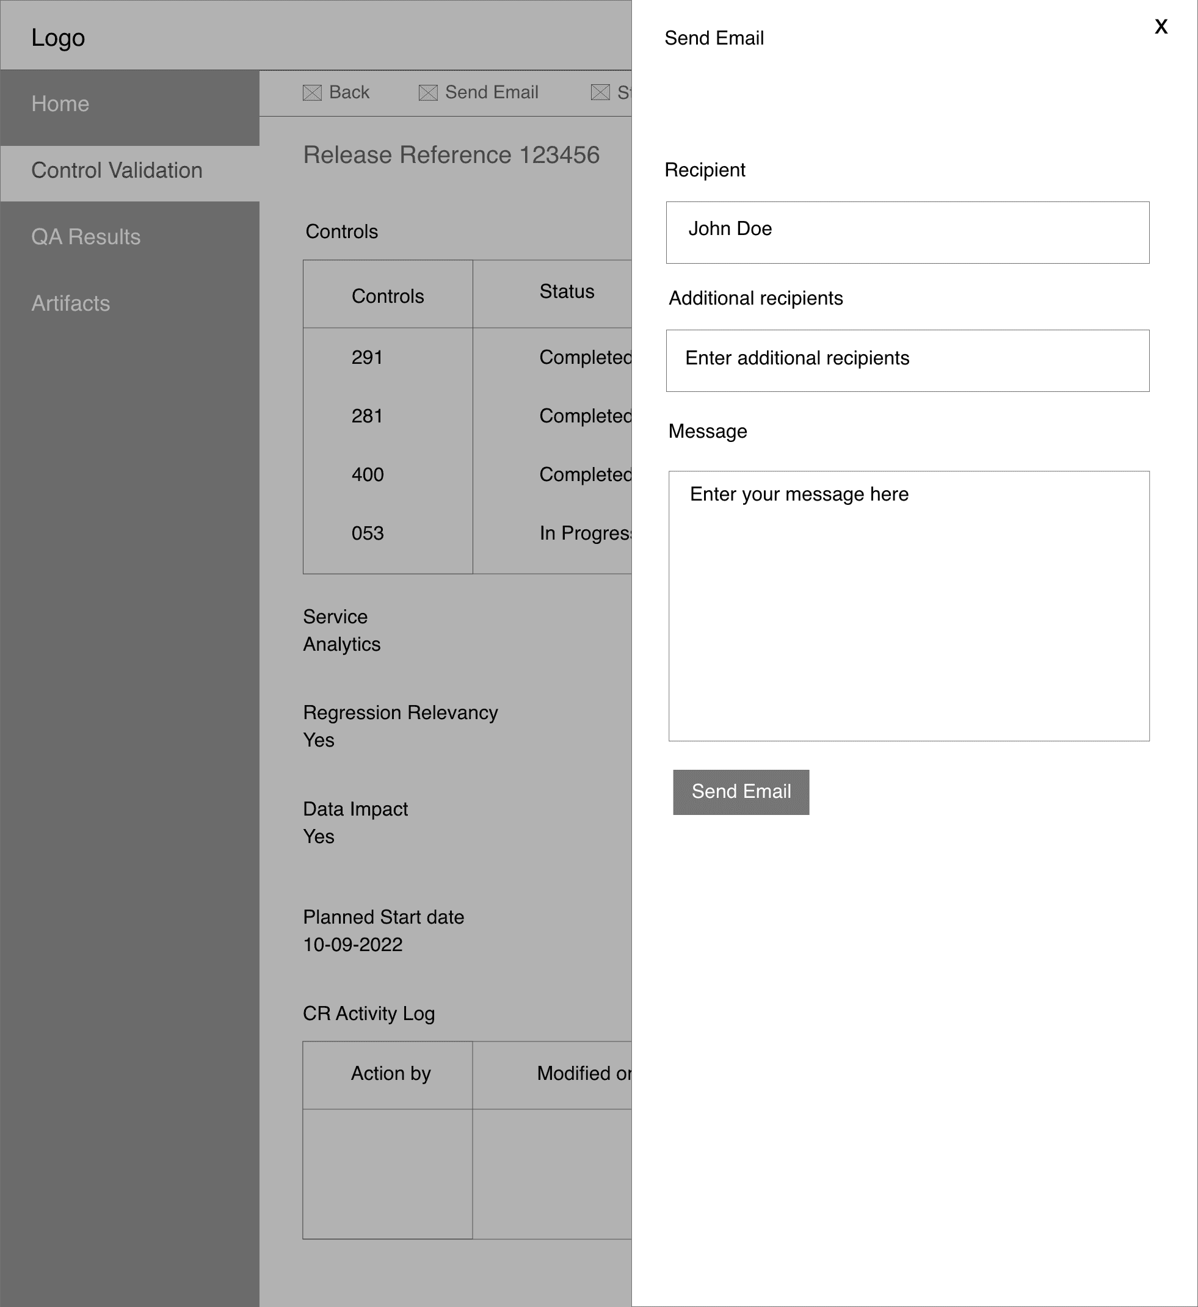This screenshot has height=1307, width=1198.
Task: Click the Back toolbar label
Action: point(349,92)
